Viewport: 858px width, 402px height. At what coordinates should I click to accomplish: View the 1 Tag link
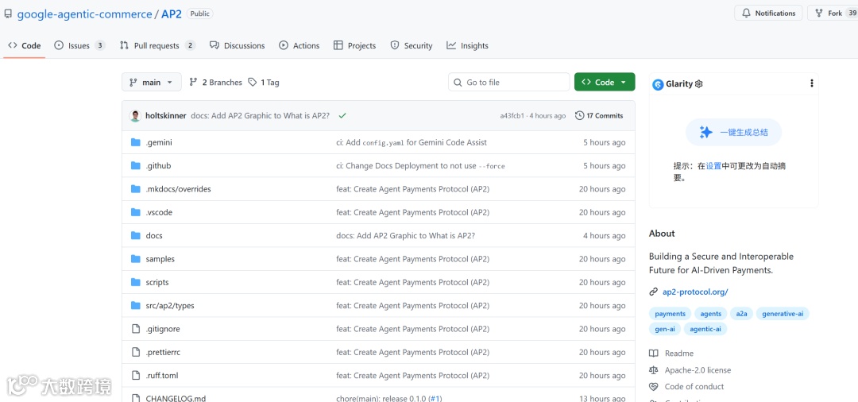pyautogui.click(x=264, y=82)
